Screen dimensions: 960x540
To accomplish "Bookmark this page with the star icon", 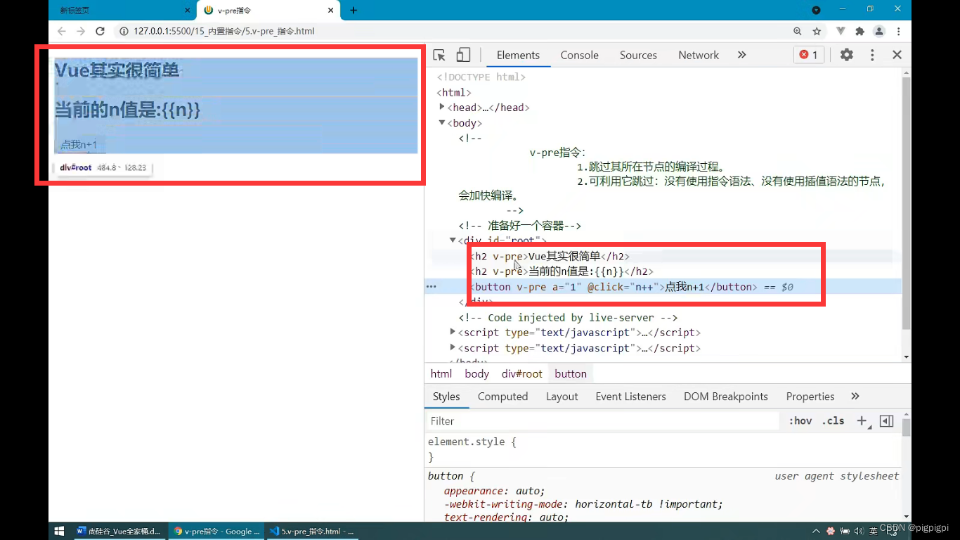I will click(x=817, y=31).
